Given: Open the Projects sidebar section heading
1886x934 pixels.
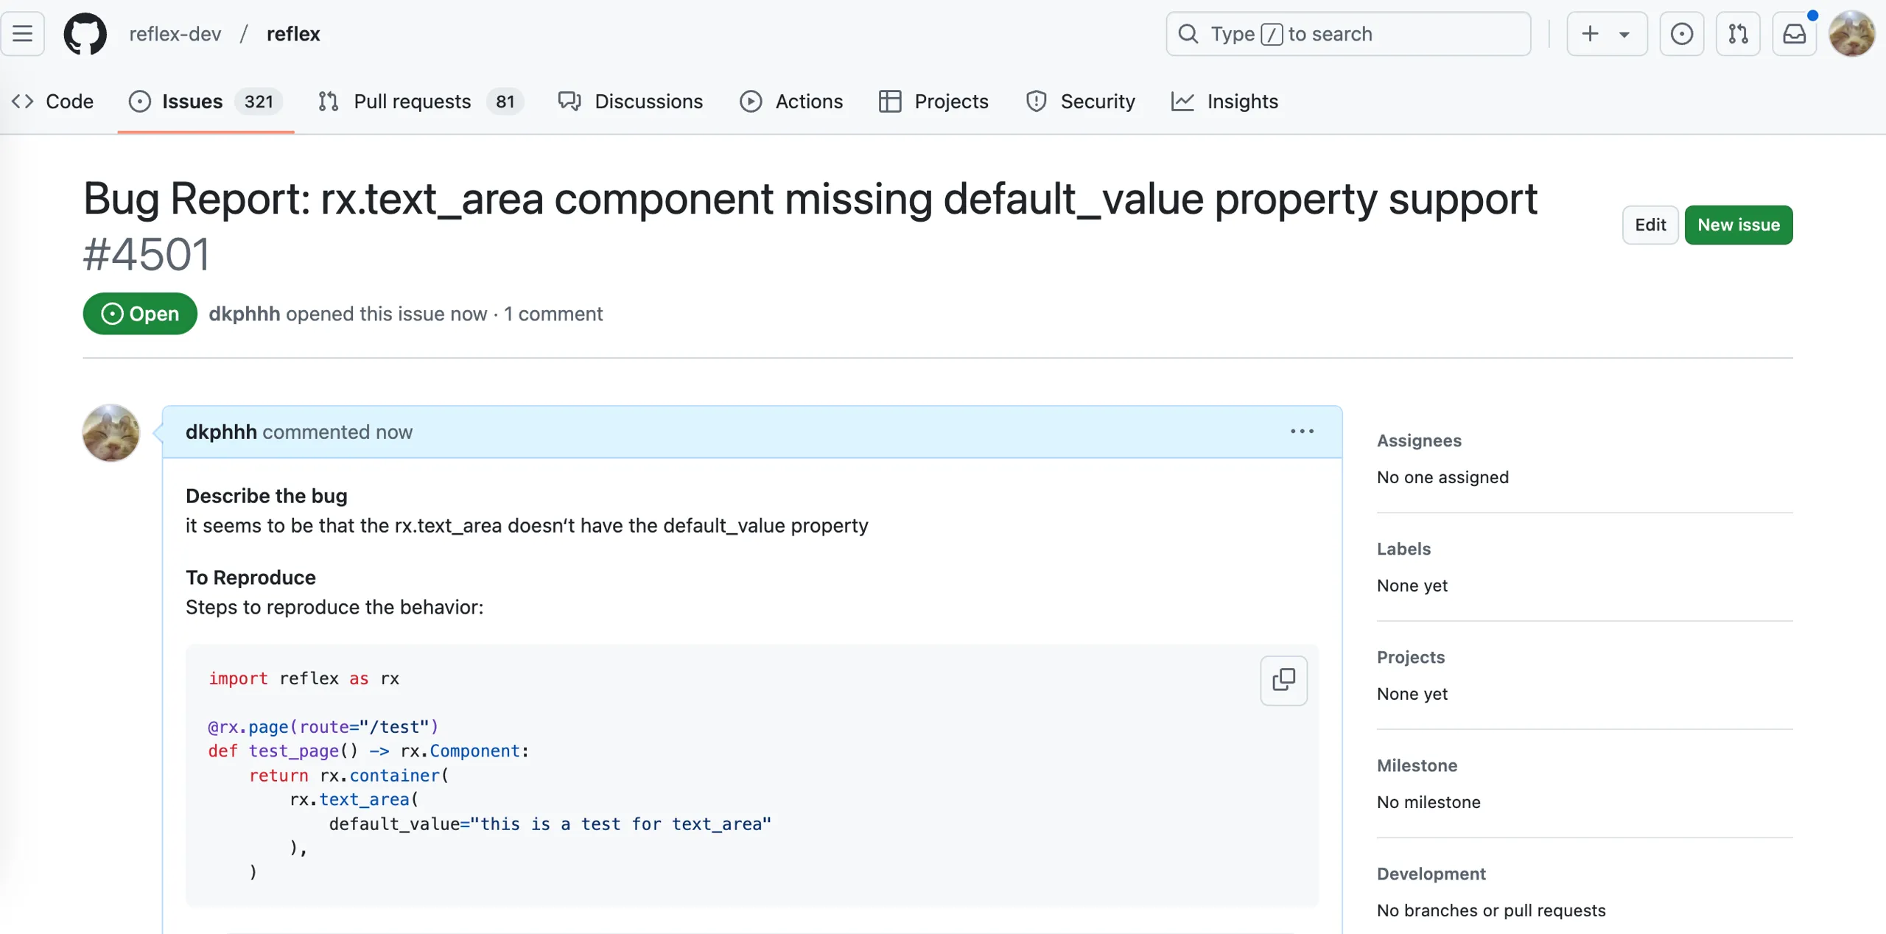Looking at the screenshot, I should (x=1411, y=657).
